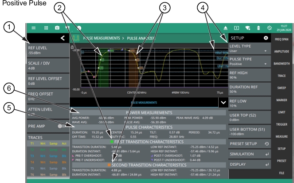Open the Wi-Fi lock status icon
Viewport: 294px width, 183px height.
[x=247, y=27]
